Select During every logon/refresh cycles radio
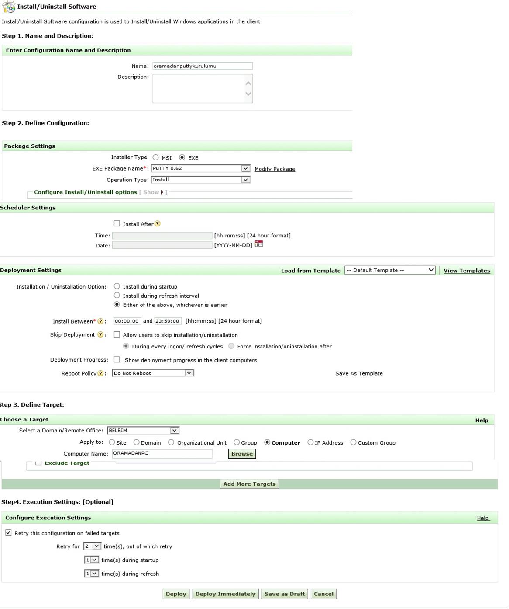509x609 pixels. 126,346
